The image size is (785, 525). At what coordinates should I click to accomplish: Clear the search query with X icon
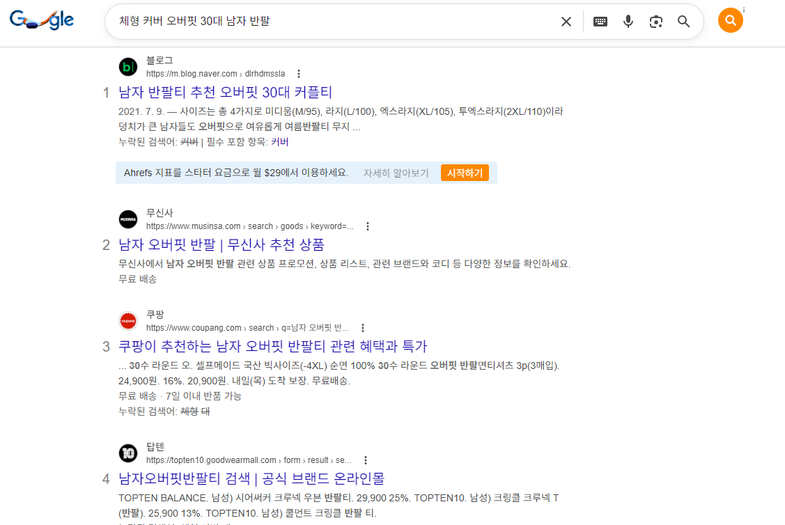click(x=566, y=22)
